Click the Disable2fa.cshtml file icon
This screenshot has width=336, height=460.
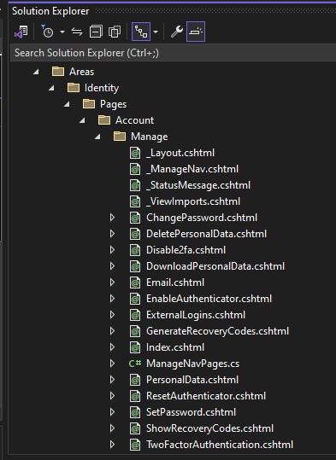point(135,250)
